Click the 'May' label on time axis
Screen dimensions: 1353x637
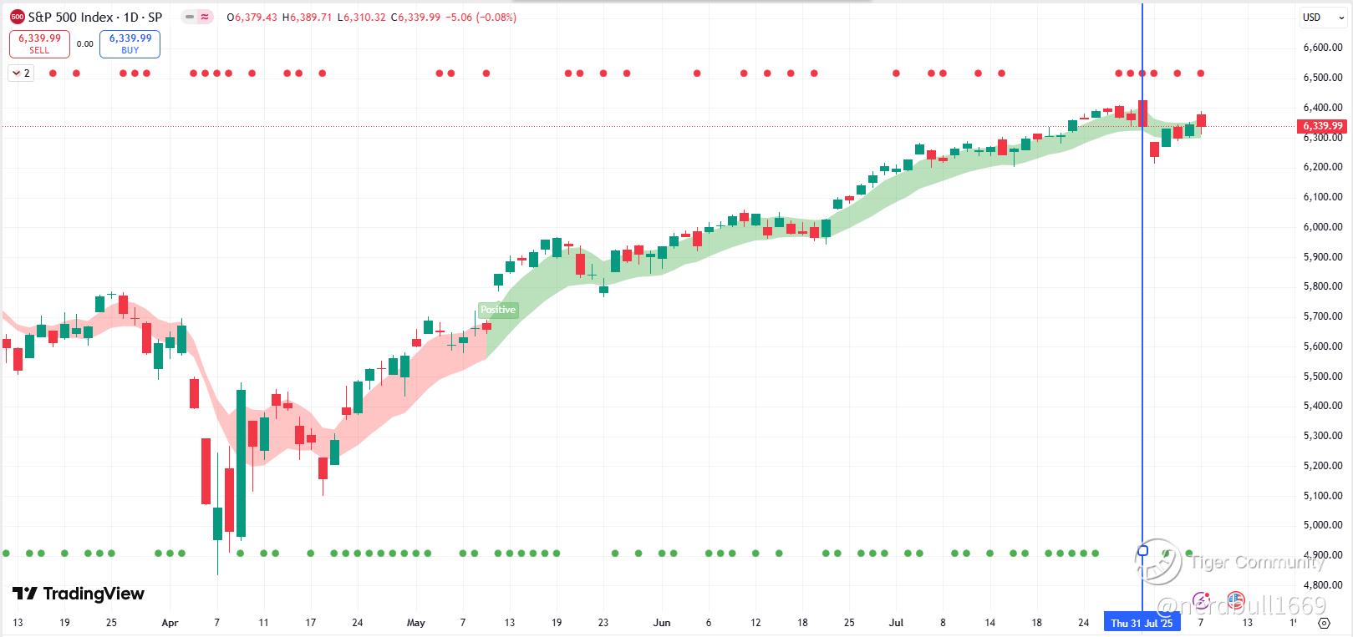click(x=415, y=623)
